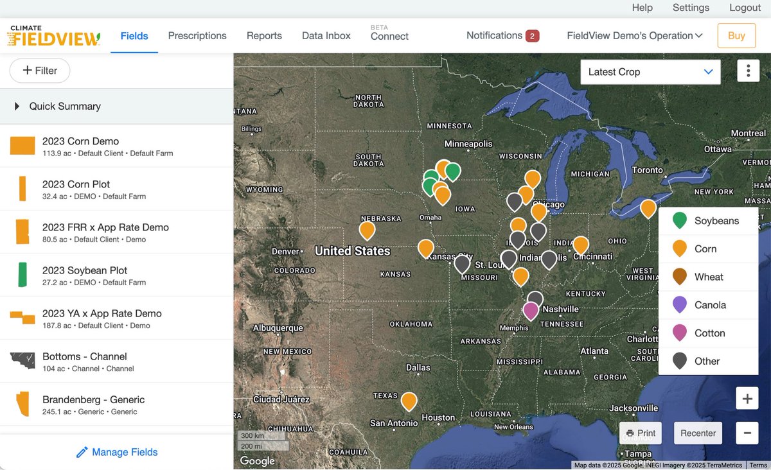This screenshot has width=771, height=470.
Task: Click the Other gray legend marker
Action: pyautogui.click(x=679, y=361)
